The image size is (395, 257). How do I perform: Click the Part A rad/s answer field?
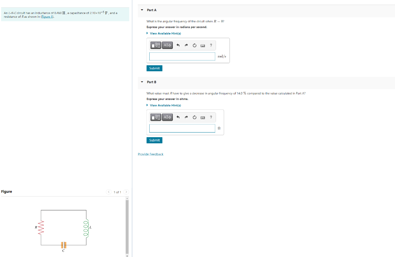coord(182,56)
